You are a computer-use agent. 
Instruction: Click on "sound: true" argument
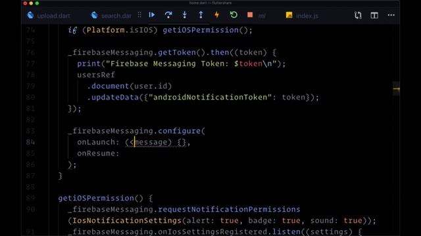click(336, 220)
